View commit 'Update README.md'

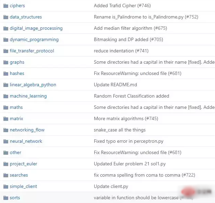[x=116, y=85]
